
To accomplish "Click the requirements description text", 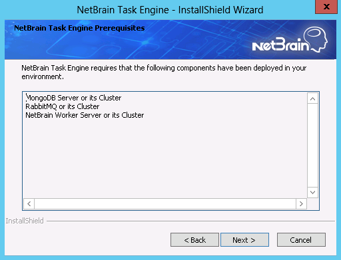I will click(x=164, y=72).
